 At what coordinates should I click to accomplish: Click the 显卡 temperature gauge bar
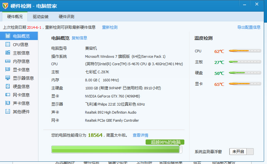(x=245, y=84)
